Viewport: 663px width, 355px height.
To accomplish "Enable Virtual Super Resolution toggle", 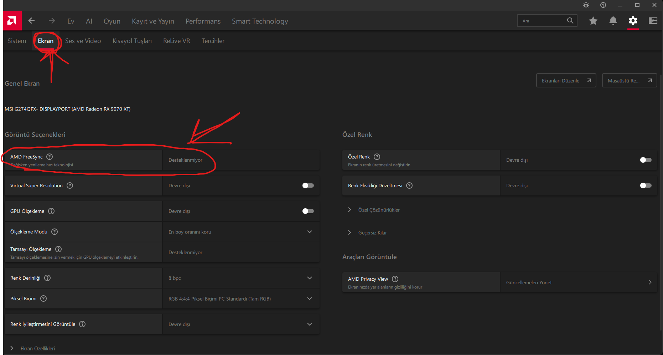I will tap(308, 185).
